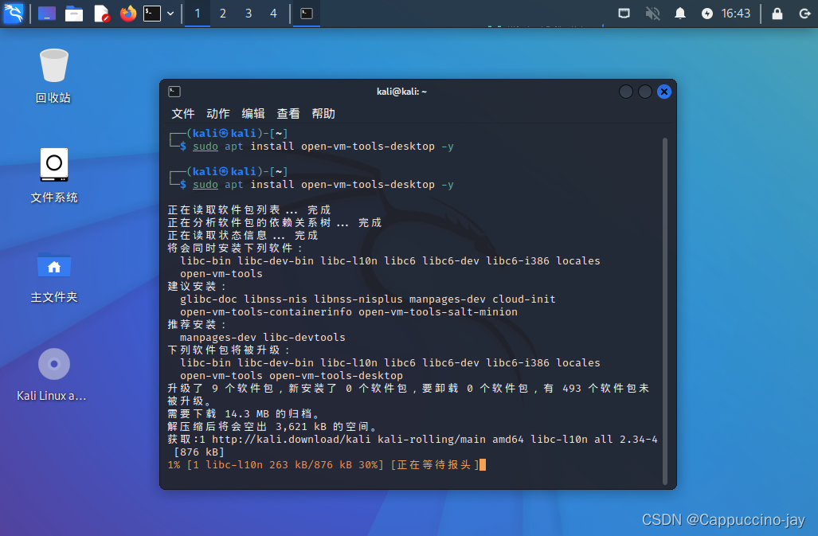Click the terminal window title icon

pyautogui.click(x=174, y=92)
